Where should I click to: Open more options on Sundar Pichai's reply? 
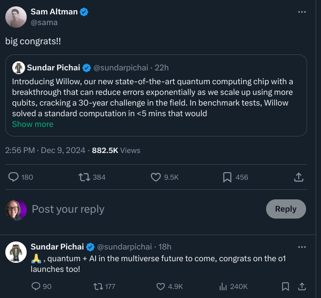click(x=302, y=247)
